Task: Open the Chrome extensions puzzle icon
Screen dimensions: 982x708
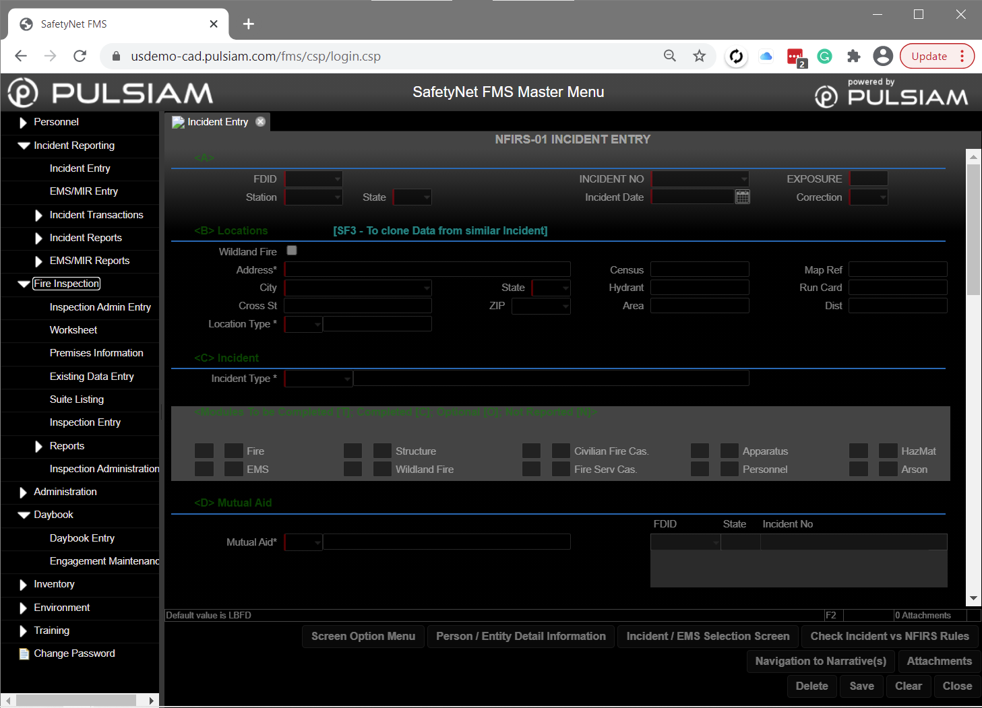Action: pyautogui.click(x=853, y=56)
